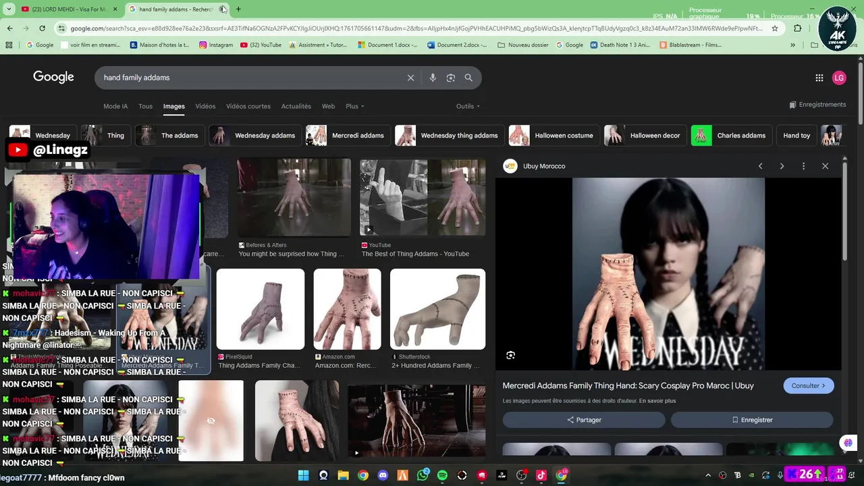Open the Chrome bookmarks apps grid
Image resolution: width=864 pixels, height=486 pixels.
point(9,45)
